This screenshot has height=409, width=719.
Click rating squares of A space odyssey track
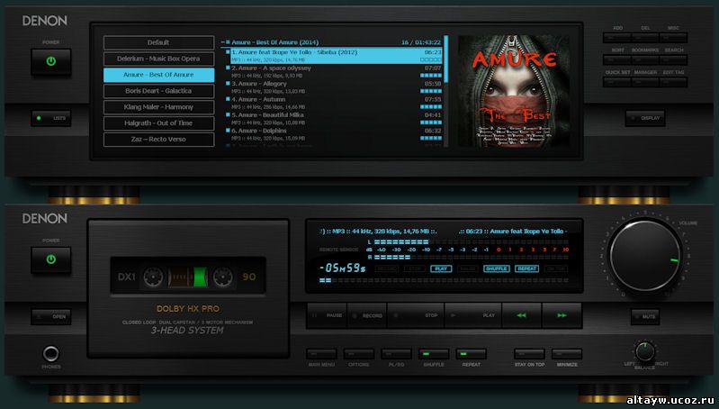pyautogui.click(x=431, y=76)
